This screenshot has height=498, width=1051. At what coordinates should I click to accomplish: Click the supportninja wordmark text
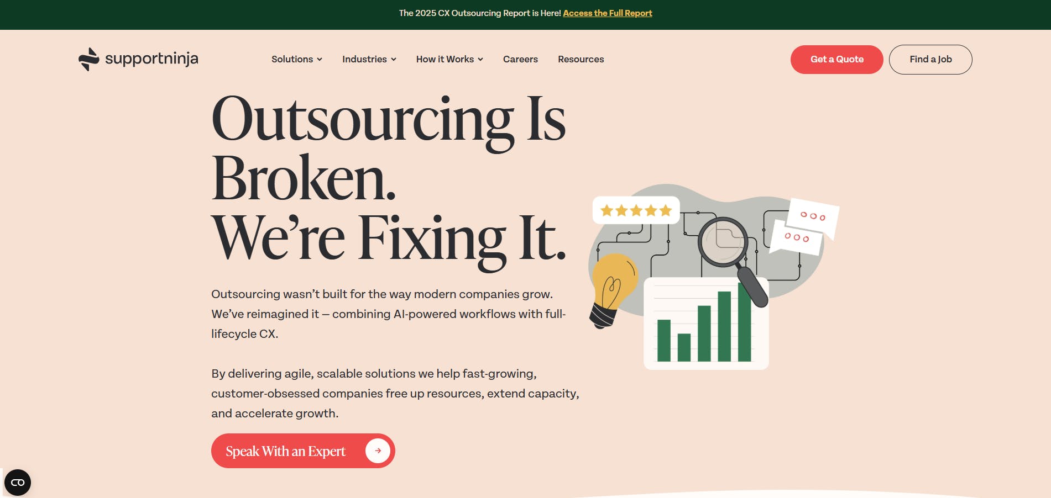point(151,59)
